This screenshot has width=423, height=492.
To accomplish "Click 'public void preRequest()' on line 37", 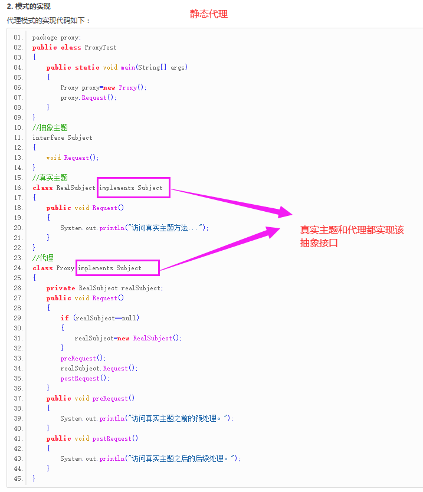I will point(90,398).
